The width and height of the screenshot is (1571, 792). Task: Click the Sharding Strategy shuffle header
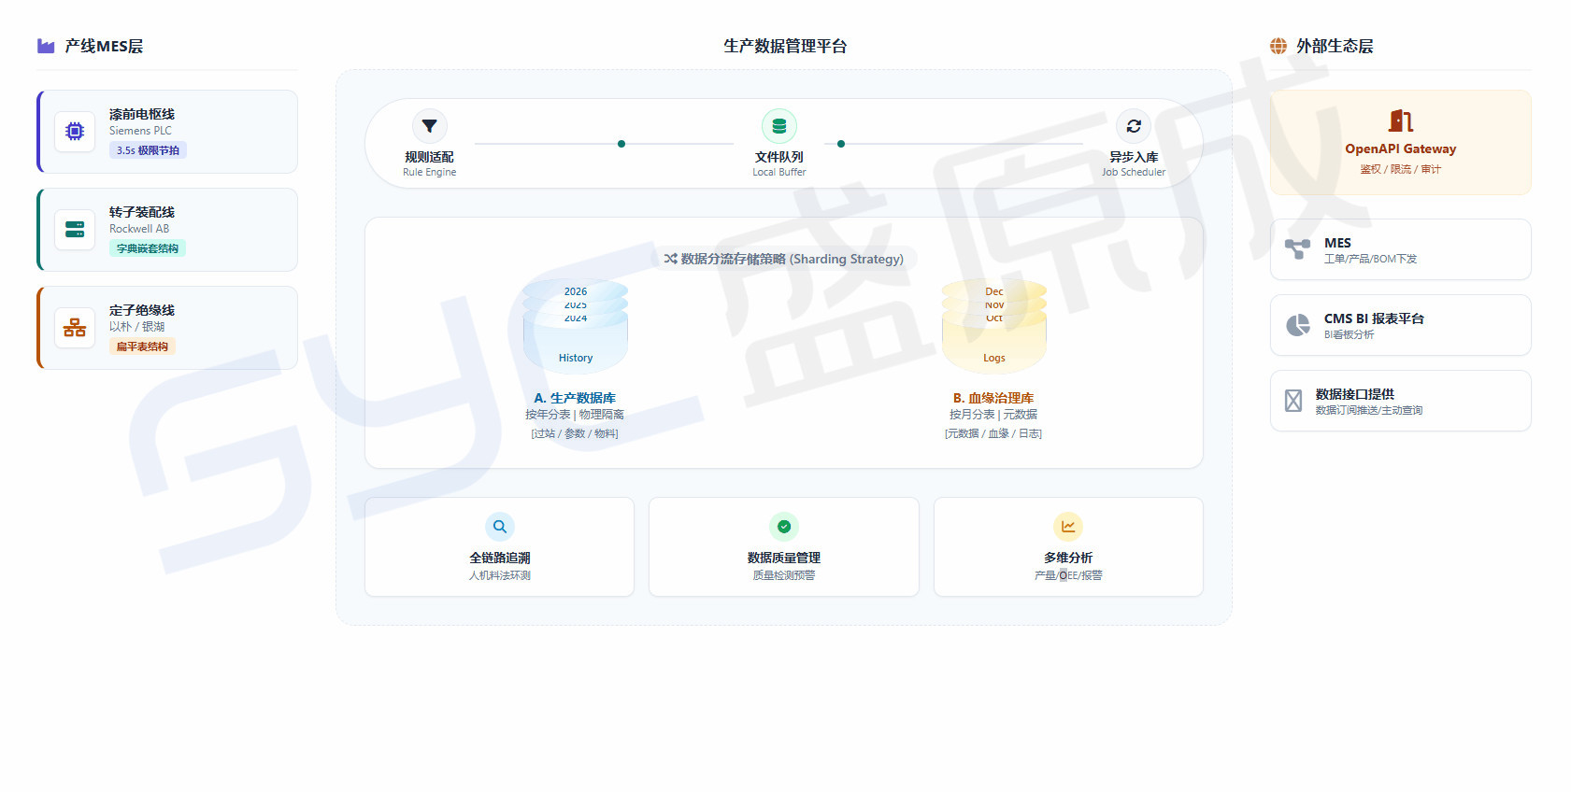[783, 259]
